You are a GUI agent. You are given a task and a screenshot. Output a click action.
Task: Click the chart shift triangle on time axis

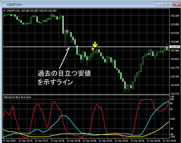coord(3,138)
